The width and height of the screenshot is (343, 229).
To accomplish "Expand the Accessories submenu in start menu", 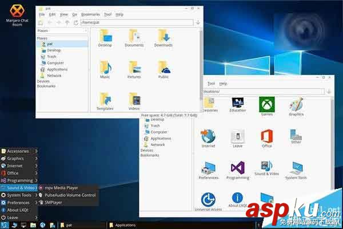I will pos(19,151).
